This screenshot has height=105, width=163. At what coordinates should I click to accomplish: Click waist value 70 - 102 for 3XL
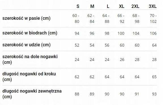tap(153, 19)
